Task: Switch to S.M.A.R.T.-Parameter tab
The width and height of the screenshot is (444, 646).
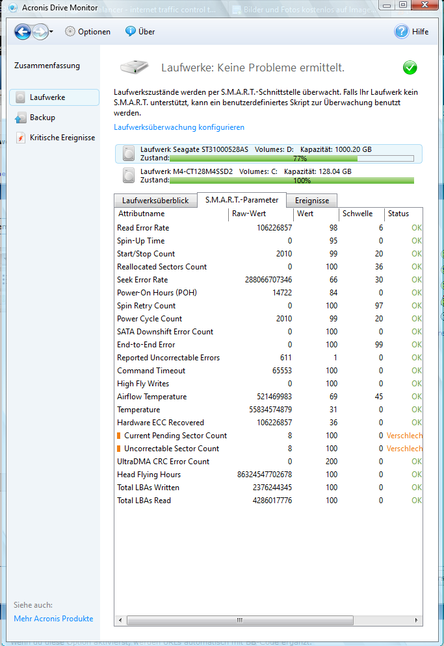Action: [242, 200]
